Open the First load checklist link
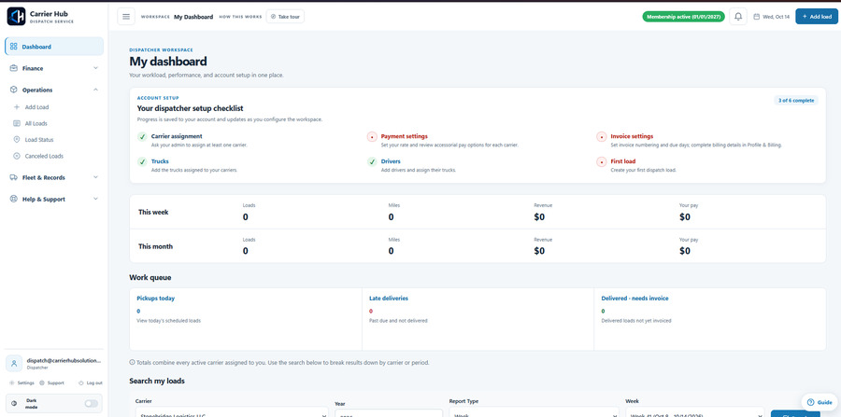The image size is (841, 417). pos(622,161)
